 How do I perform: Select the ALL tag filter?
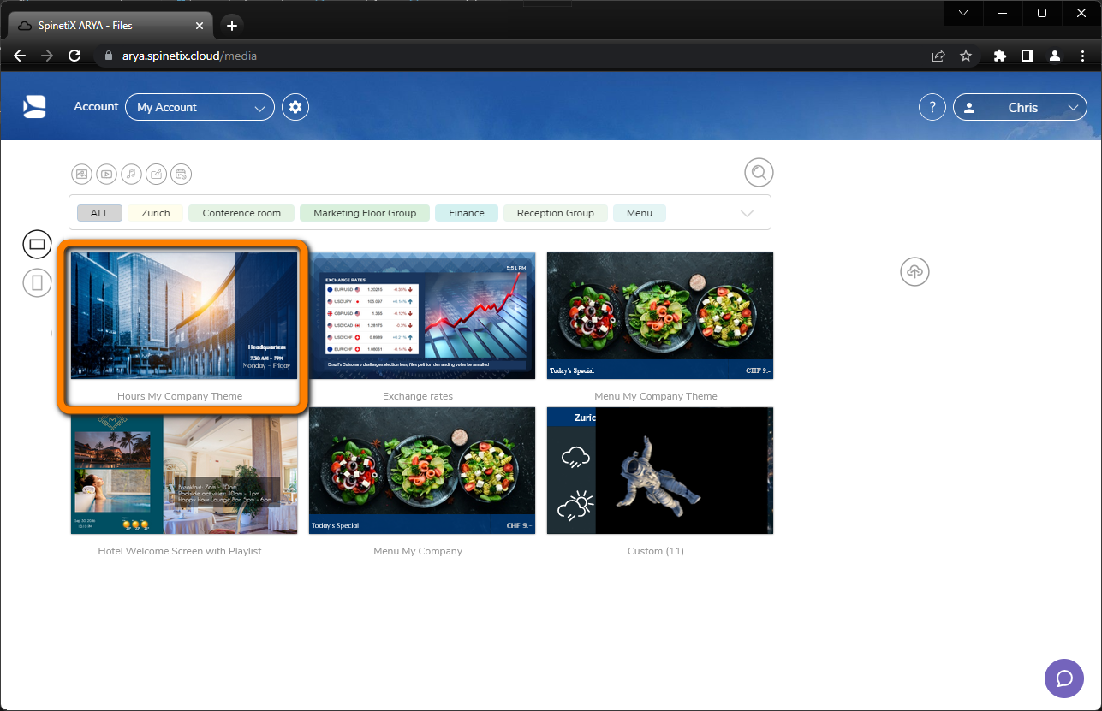(x=99, y=212)
